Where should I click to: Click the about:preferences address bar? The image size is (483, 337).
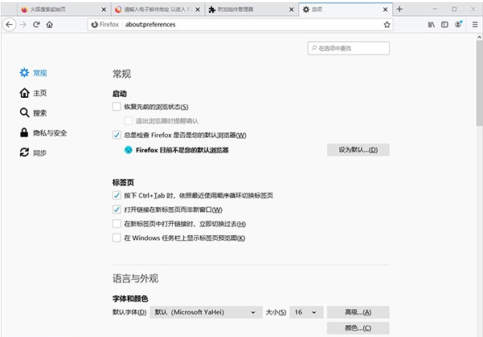click(240, 25)
